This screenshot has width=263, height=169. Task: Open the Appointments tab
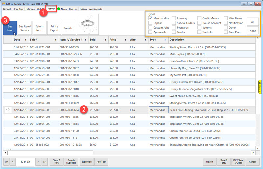click(96, 9)
